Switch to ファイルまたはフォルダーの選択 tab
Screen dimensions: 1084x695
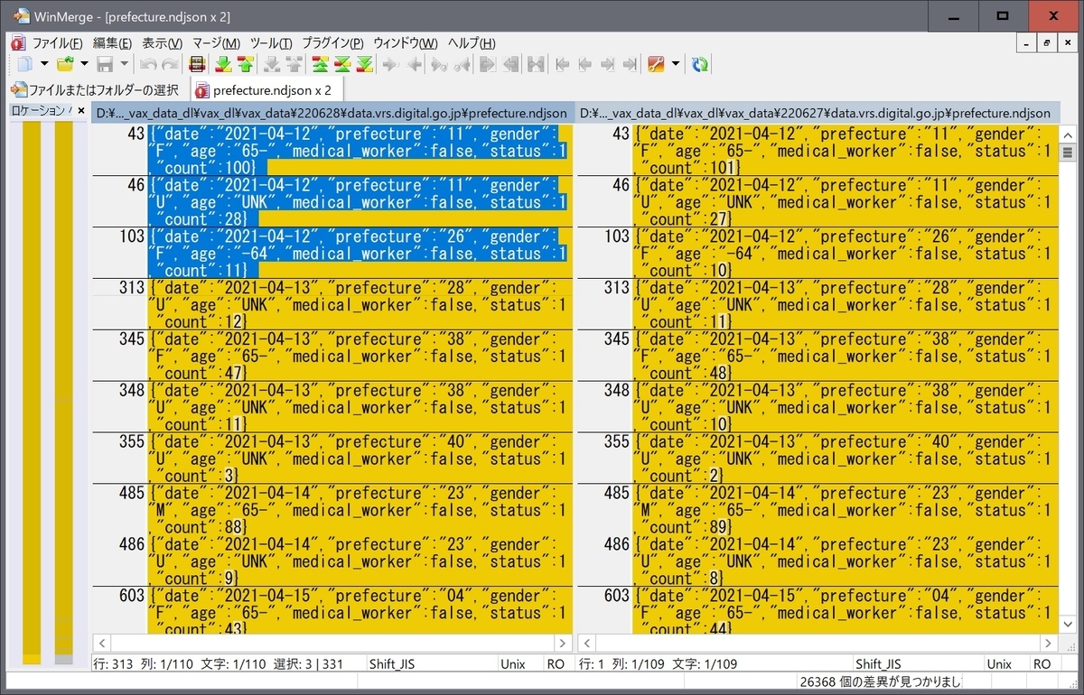coord(95,89)
